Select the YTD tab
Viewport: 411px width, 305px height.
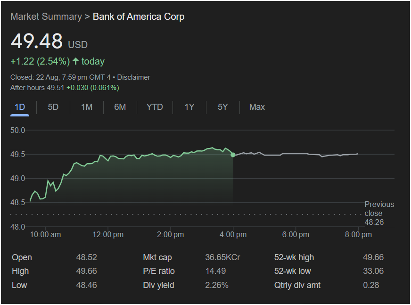[x=155, y=107]
